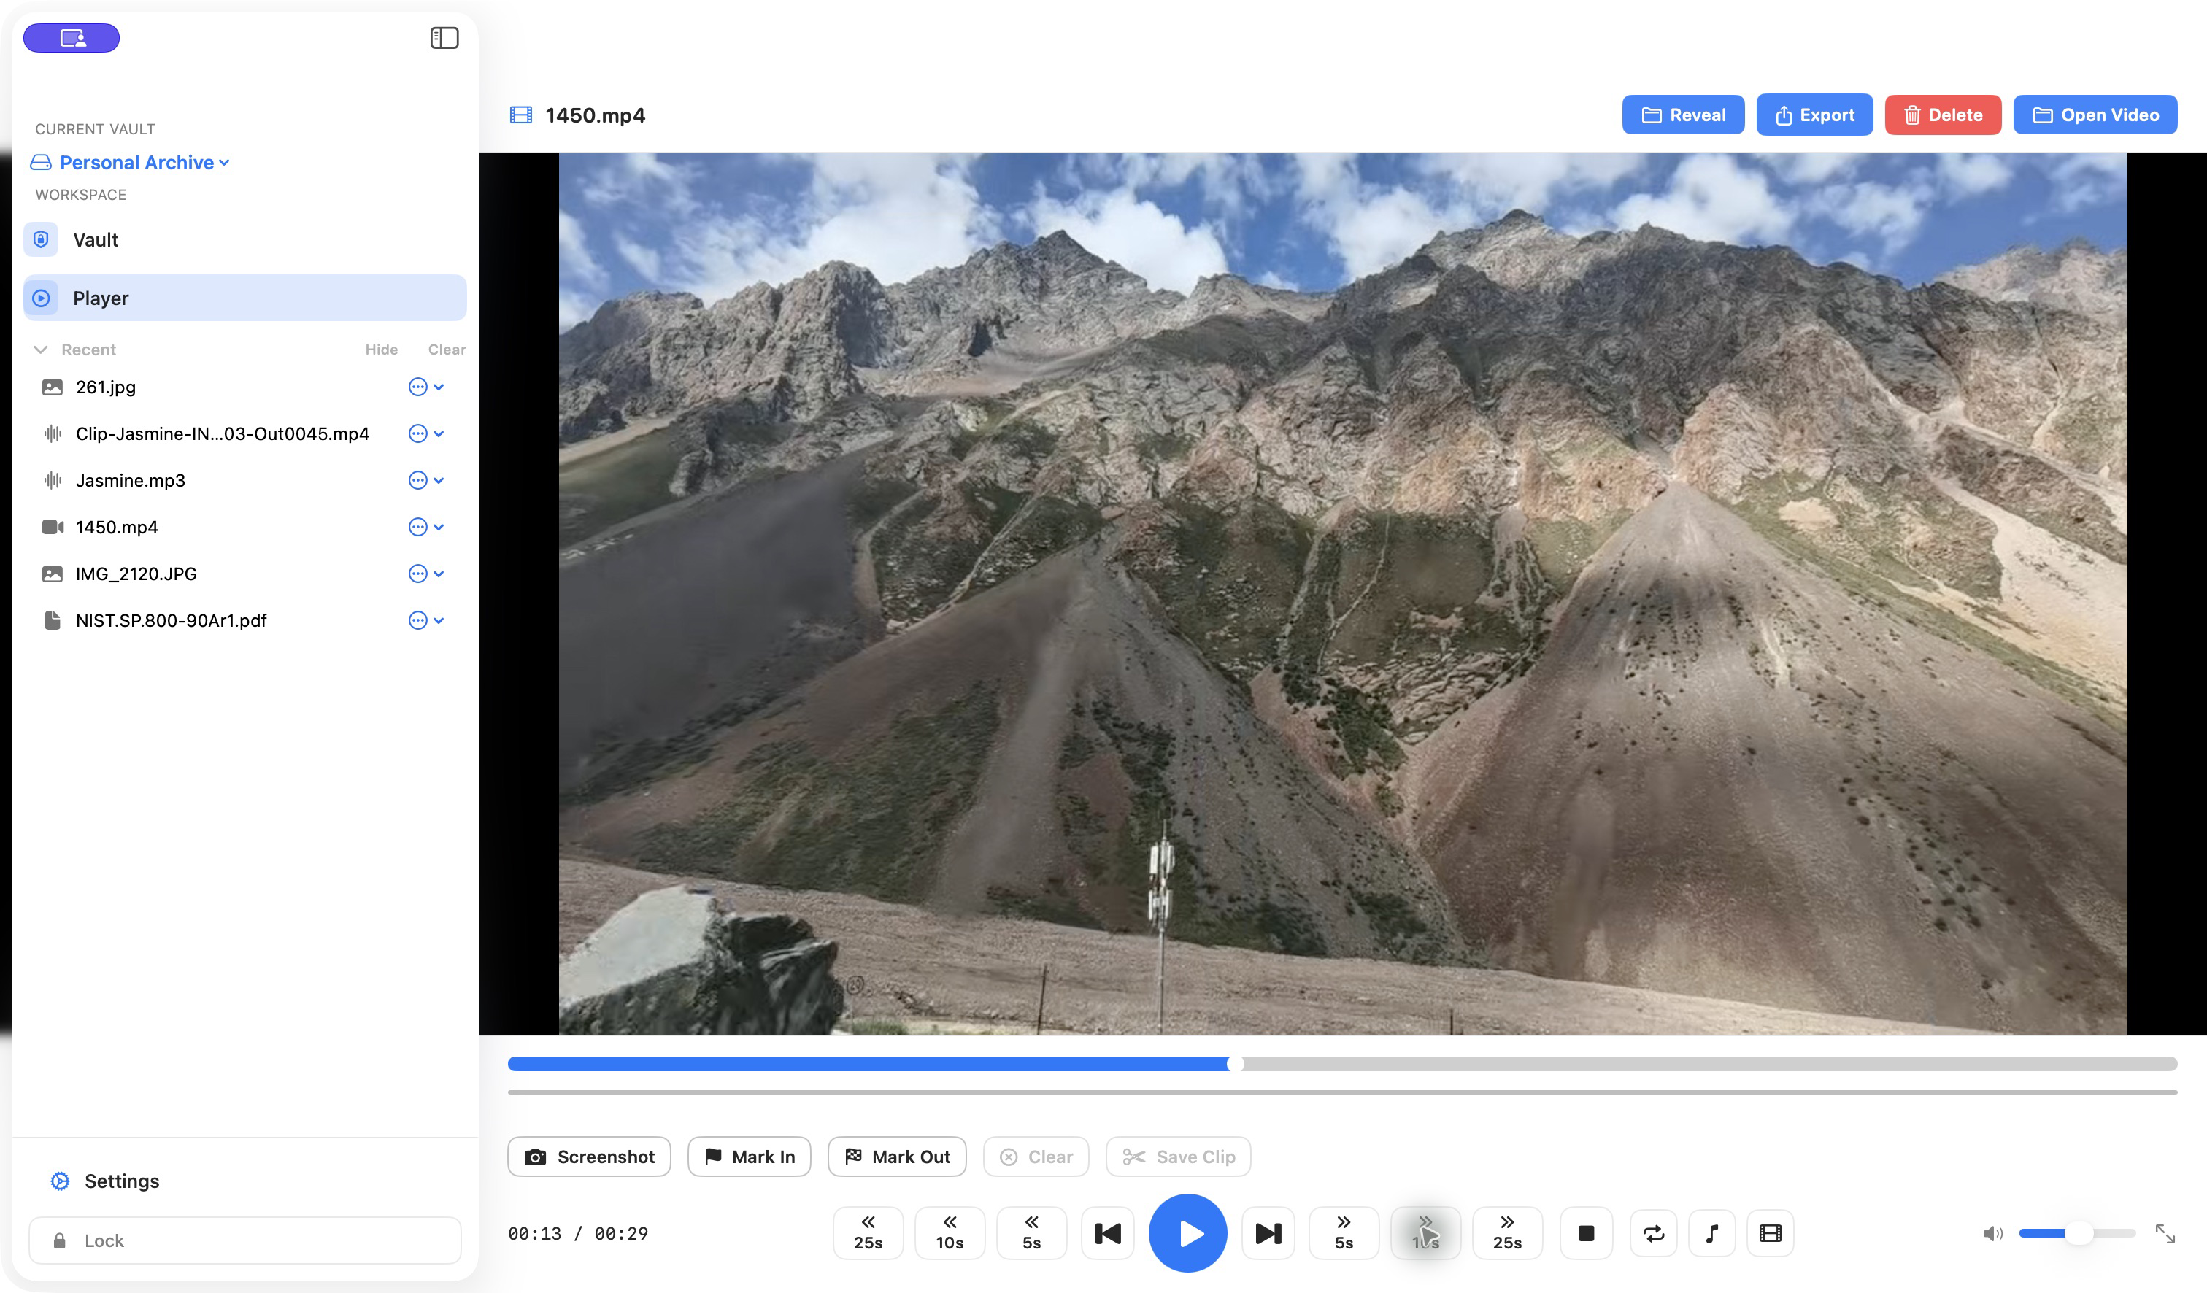
Task: Open more options menu for 261.jpg
Action: [425, 387]
